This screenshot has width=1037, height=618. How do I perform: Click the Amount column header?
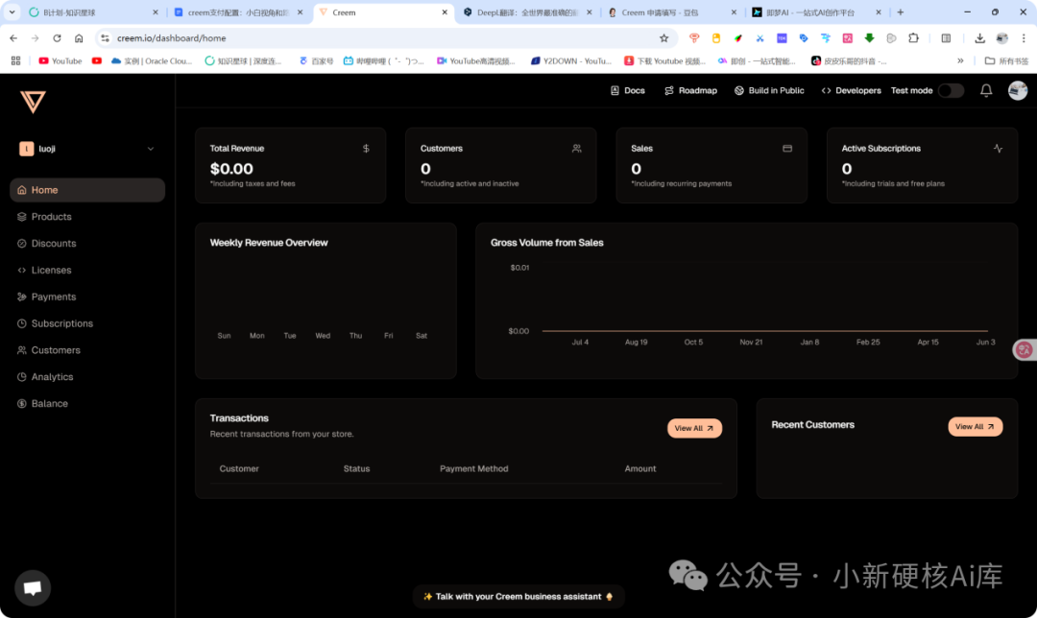[640, 468]
